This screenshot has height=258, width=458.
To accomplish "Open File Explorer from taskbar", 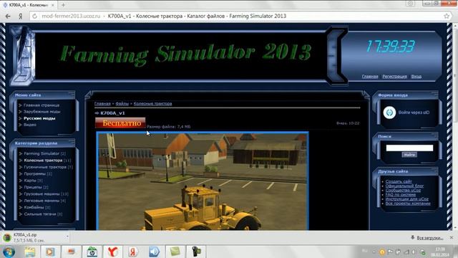I will (30, 252).
